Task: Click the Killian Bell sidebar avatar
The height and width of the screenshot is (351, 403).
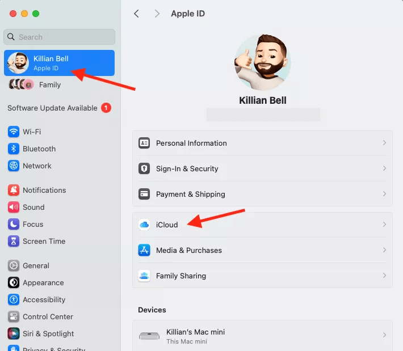Action: (18, 63)
